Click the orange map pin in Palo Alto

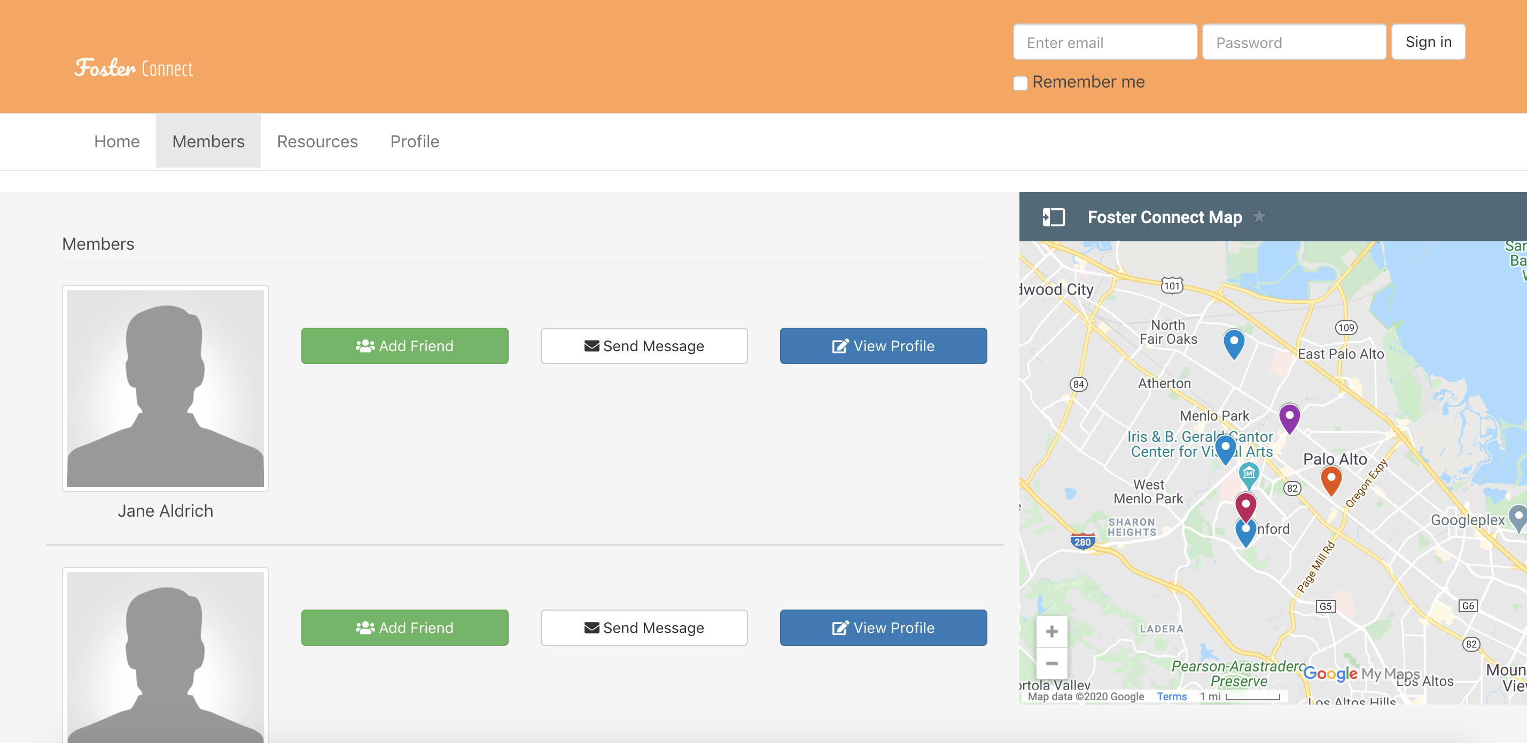point(1331,479)
